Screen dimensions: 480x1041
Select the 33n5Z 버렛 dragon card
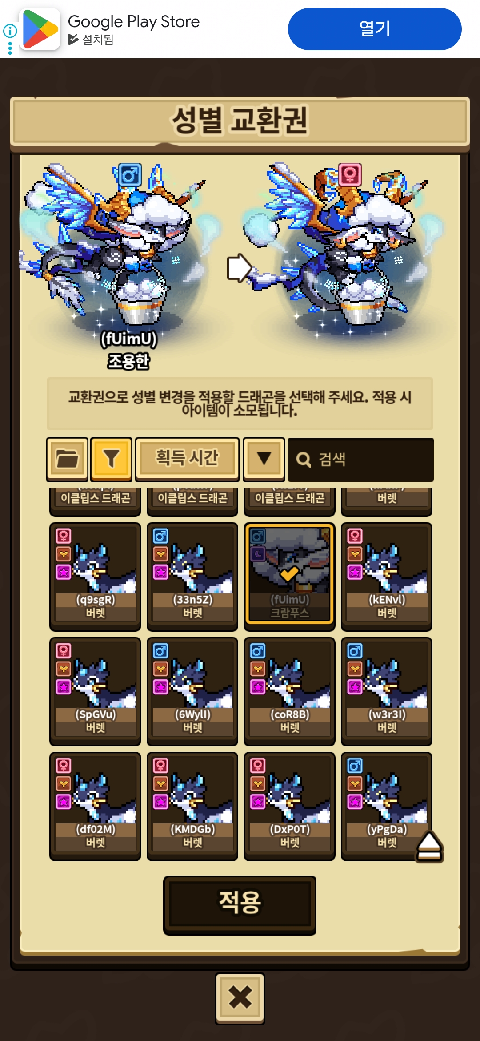tap(192, 577)
